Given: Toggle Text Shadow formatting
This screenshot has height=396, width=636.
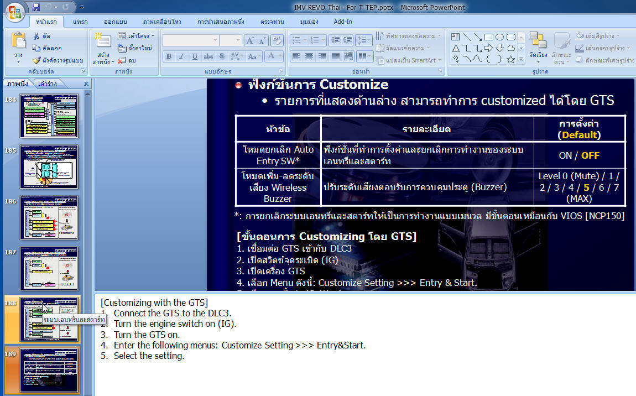Looking at the screenshot, I should tap(221, 56).
